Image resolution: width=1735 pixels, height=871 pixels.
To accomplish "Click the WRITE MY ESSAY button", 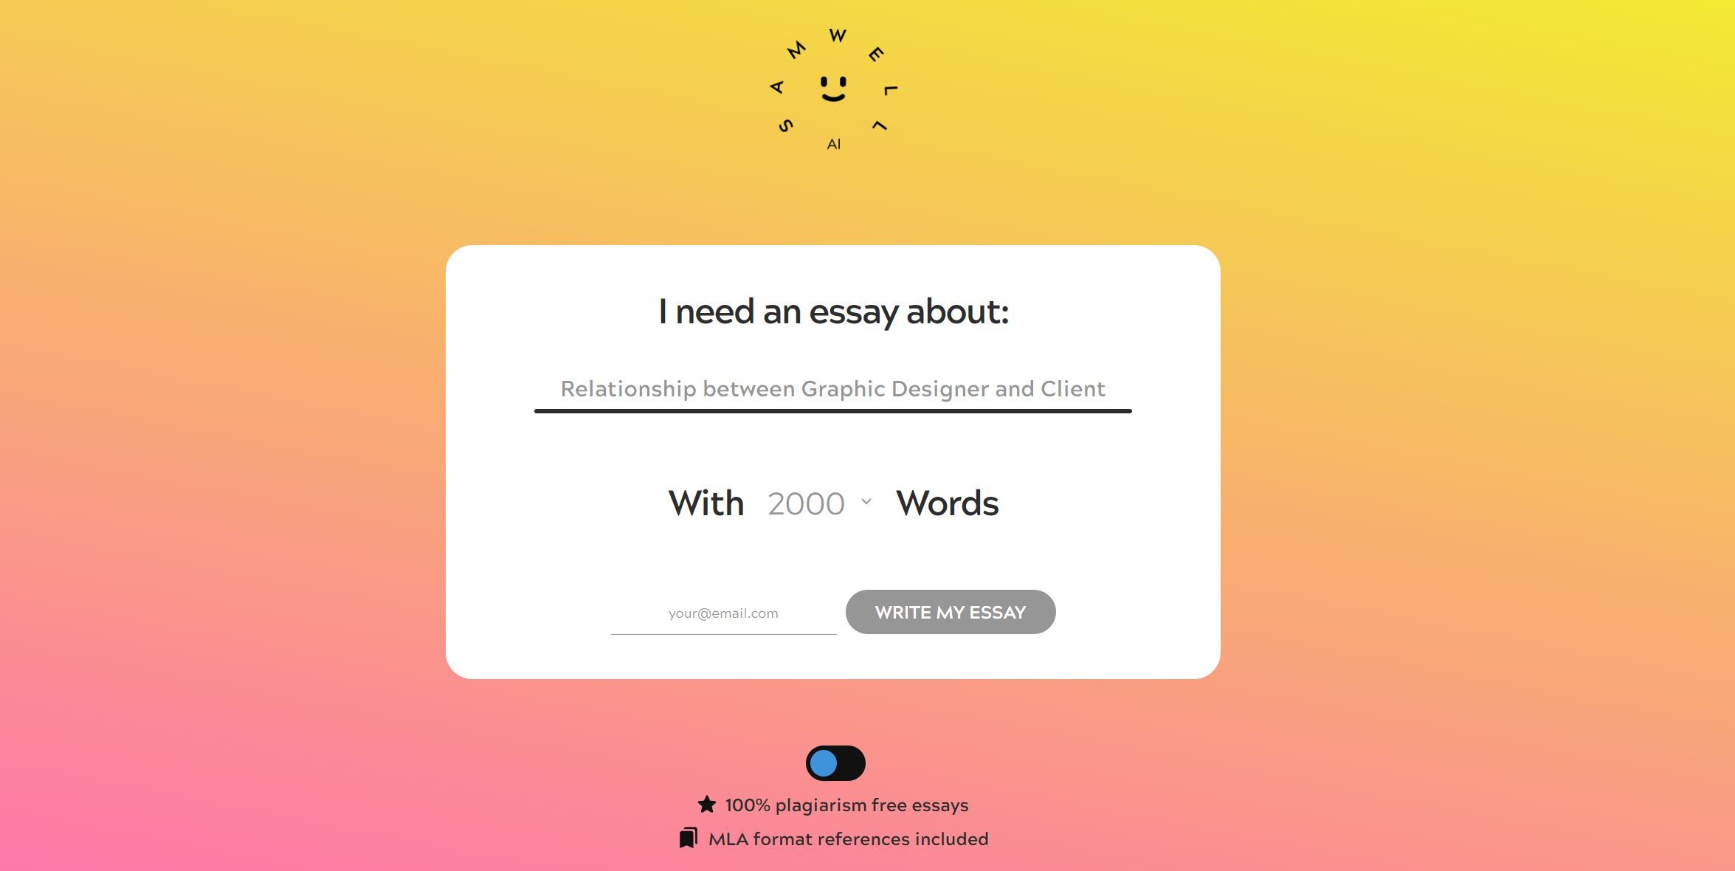I will 951,611.
